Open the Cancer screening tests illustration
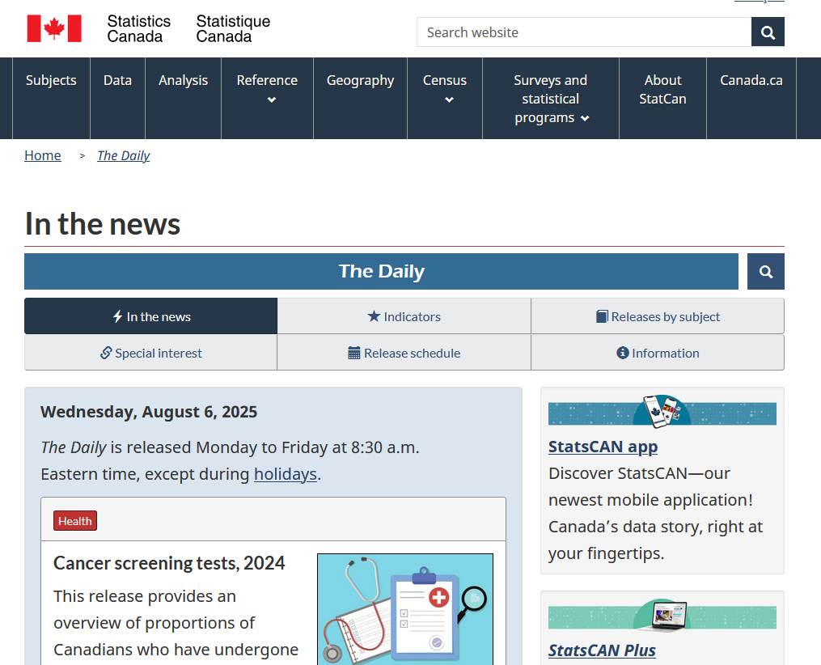Screen dimensions: 821x665 pos(405,609)
